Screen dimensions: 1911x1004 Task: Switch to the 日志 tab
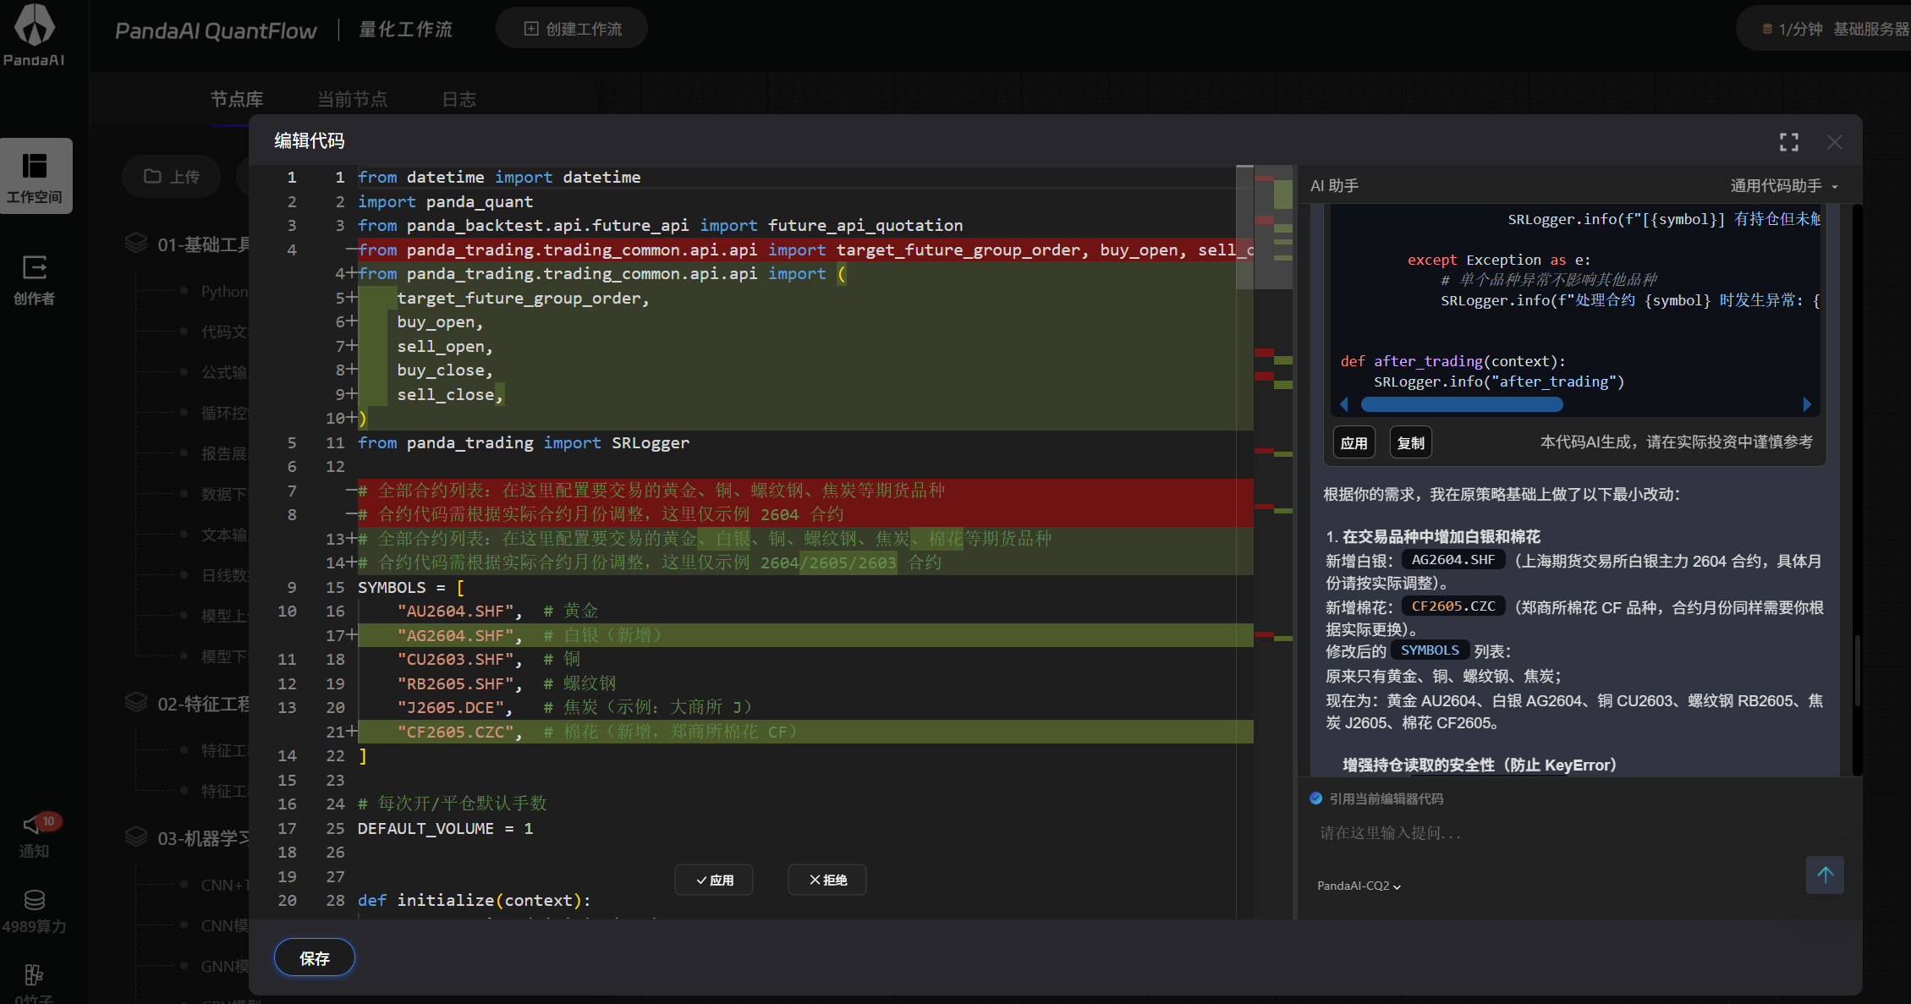pyautogui.click(x=459, y=99)
